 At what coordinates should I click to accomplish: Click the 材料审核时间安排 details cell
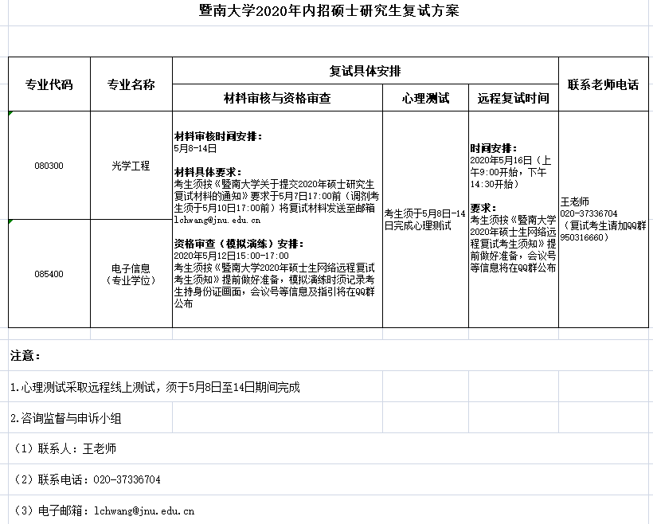tap(277, 219)
